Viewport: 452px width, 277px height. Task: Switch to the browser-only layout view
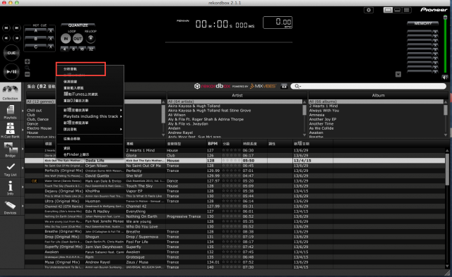click(x=407, y=10)
